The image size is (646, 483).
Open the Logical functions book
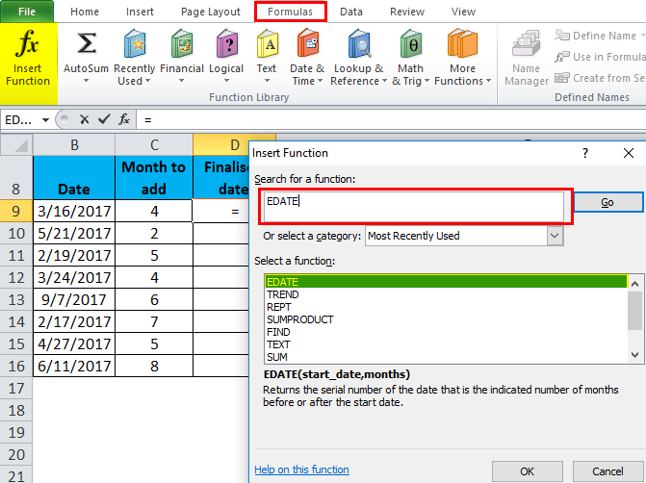tap(226, 57)
